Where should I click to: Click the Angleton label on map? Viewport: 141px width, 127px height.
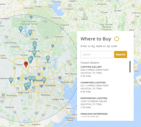point(36,124)
